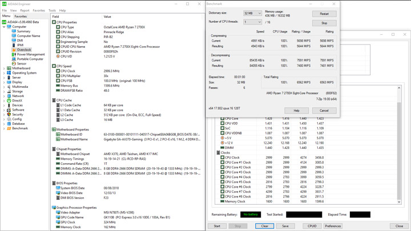Expand the Motherboard tree node
The width and height of the screenshot is (411, 231).
pyautogui.click(x=4, y=68)
